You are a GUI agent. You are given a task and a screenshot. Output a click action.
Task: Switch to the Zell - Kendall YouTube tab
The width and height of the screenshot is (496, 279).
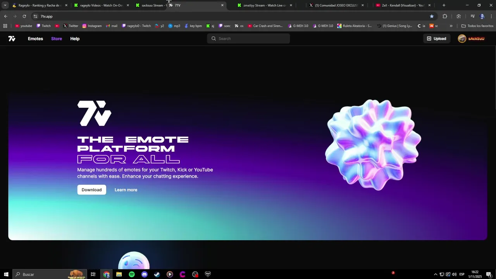click(403, 5)
